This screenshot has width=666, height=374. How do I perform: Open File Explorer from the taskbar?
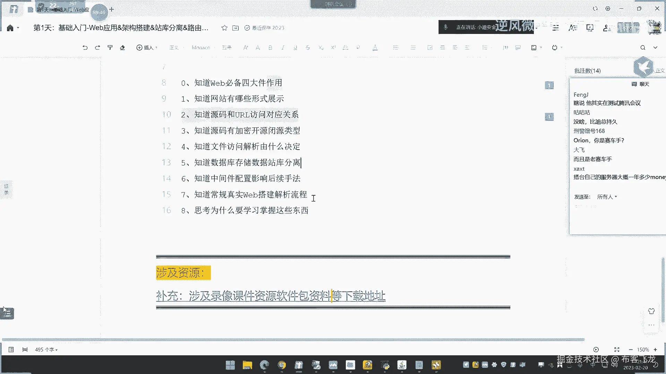click(247, 365)
